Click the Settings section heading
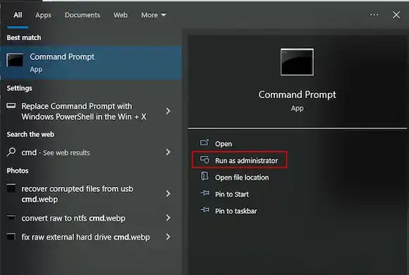This screenshot has height=275, width=409. point(19,88)
